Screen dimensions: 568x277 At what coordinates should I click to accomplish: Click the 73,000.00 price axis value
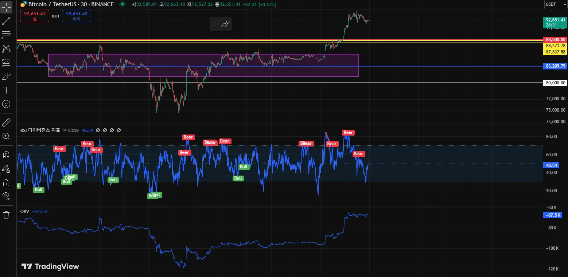coord(556,121)
